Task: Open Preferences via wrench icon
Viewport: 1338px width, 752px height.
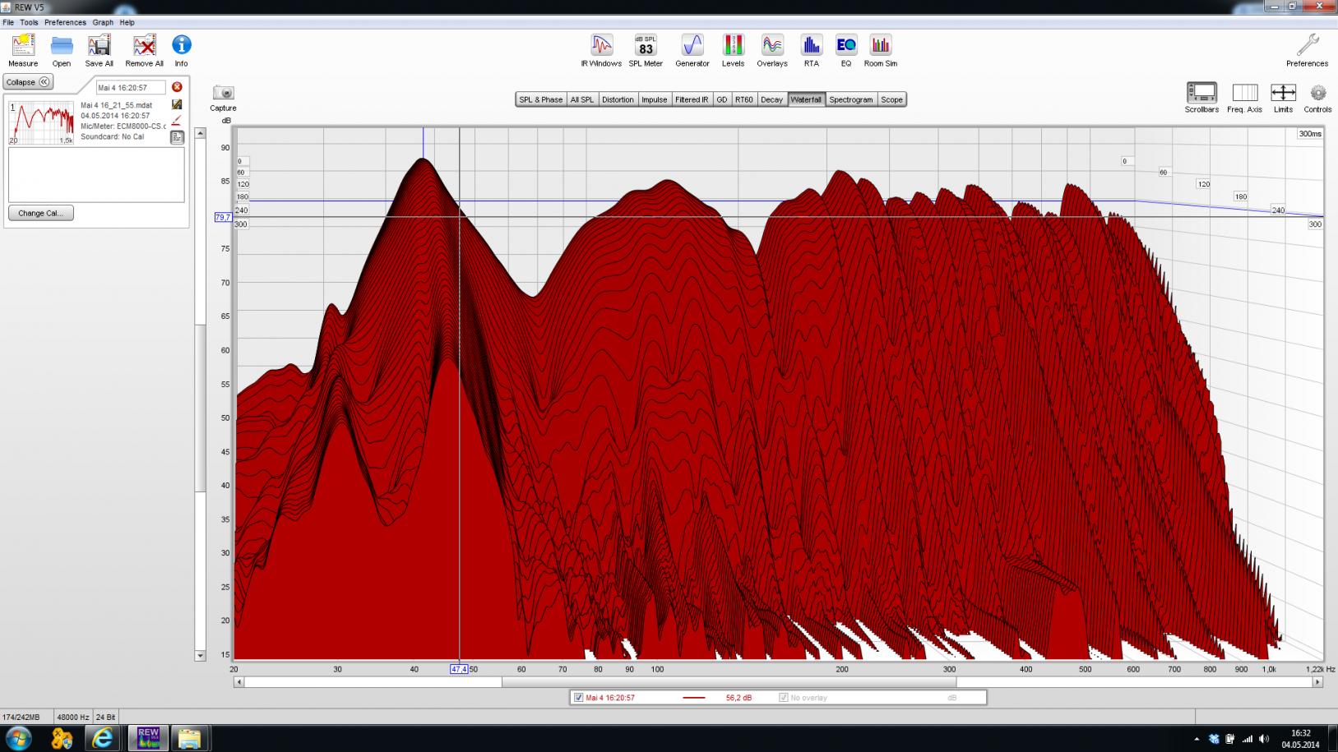Action: click(1307, 51)
